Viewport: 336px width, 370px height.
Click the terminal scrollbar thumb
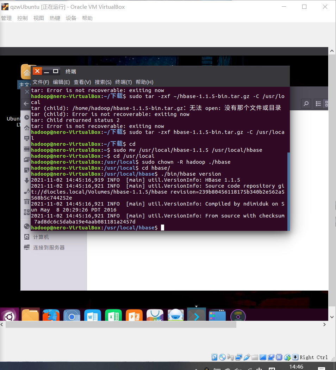tap(288, 192)
